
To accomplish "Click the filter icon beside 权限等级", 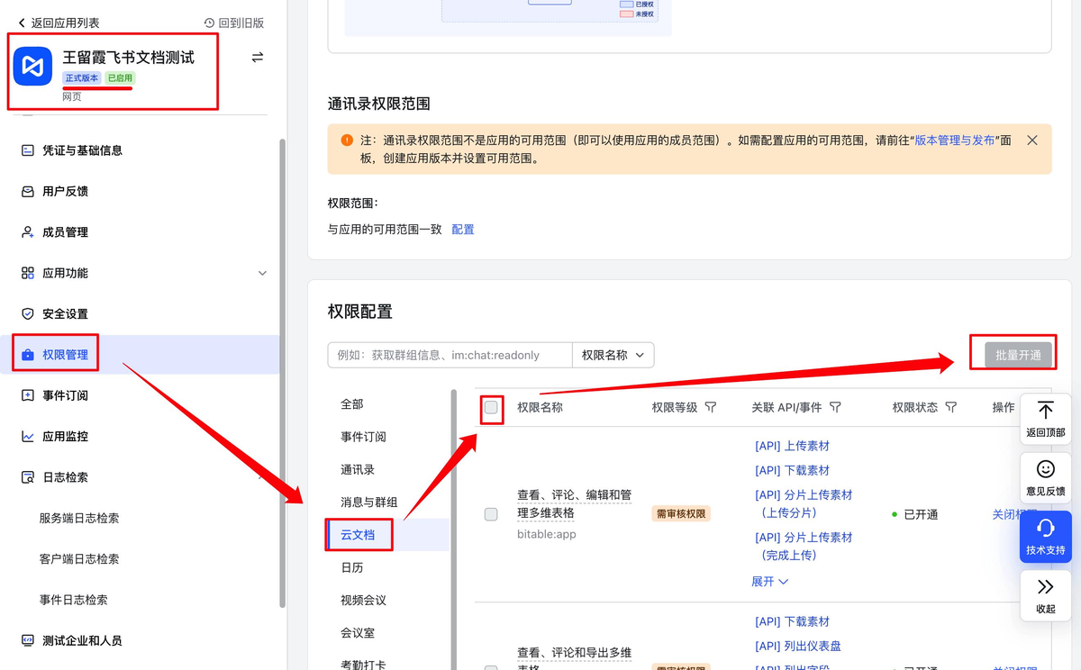I will 711,408.
